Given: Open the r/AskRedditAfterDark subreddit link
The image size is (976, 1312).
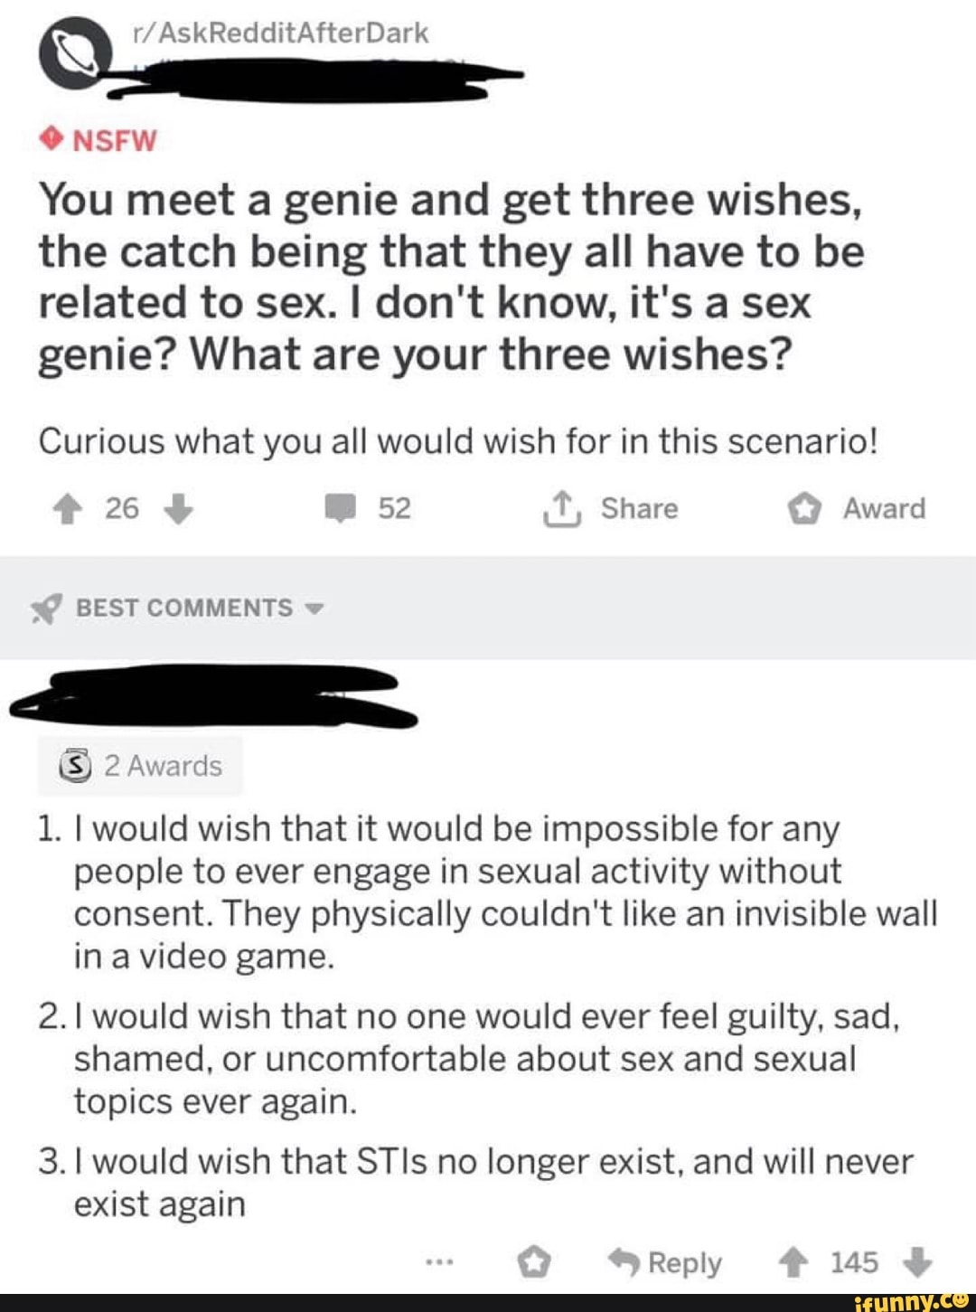Looking at the screenshot, I should tap(280, 33).
